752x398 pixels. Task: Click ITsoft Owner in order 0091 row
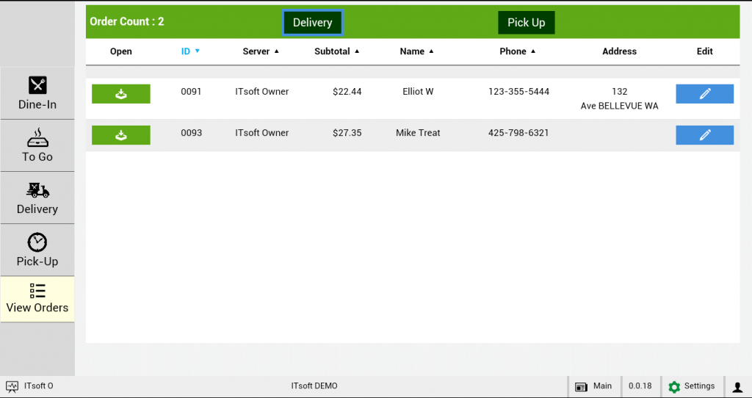(x=262, y=92)
